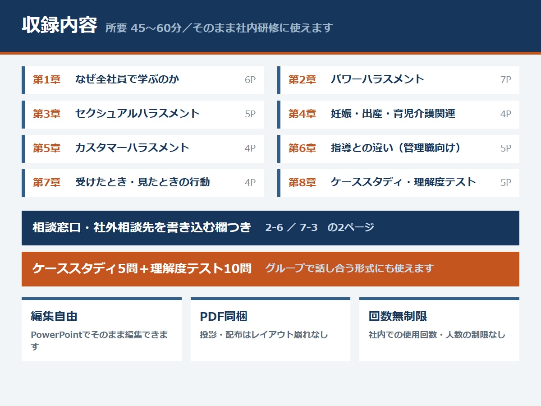Image resolution: width=541 pixels, height=406 pixels.
Task: Click the 5P page count of 第8章
Action: 506,183
